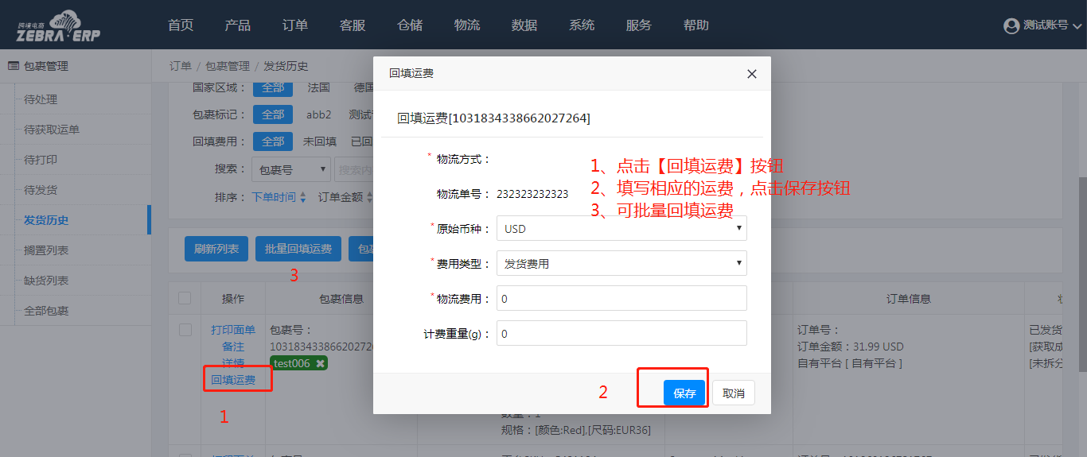Click the 保存 button
1087x457 pixels.
pyautogui.click(x=684, y=393)
